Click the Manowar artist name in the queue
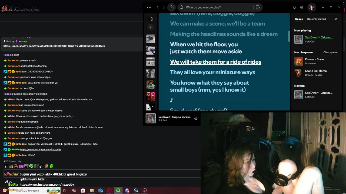346x194 pixels. pos(310,64)
